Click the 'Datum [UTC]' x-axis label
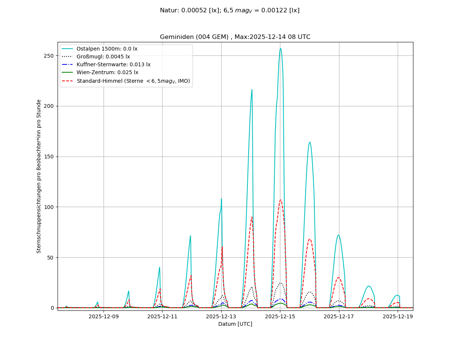This screenshot has width=459, height=349. 235,324
